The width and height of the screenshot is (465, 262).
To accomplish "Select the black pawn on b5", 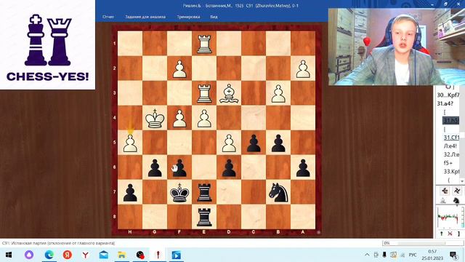I will pos(278,143).
